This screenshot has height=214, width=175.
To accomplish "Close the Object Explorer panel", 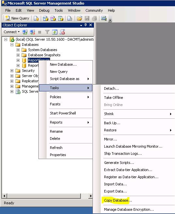I will [x=91, y=25].
